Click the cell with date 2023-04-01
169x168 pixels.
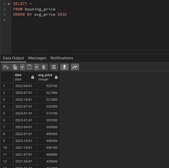[25, 127]
